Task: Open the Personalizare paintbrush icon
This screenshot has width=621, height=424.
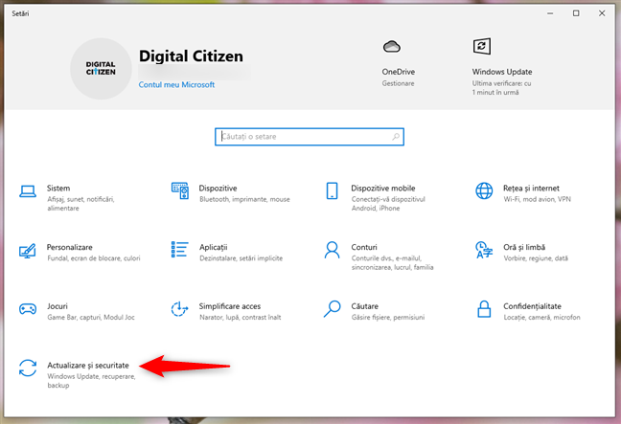Action: 28,251
